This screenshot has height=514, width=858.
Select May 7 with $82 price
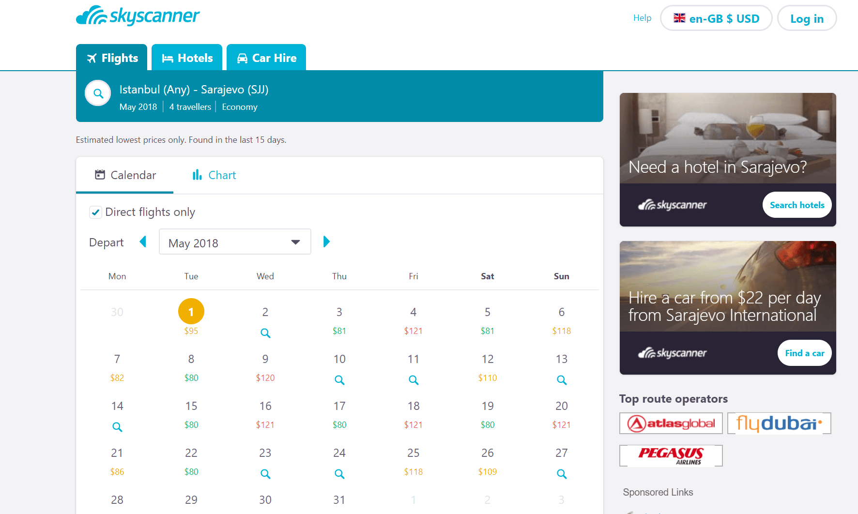[117, 367]
